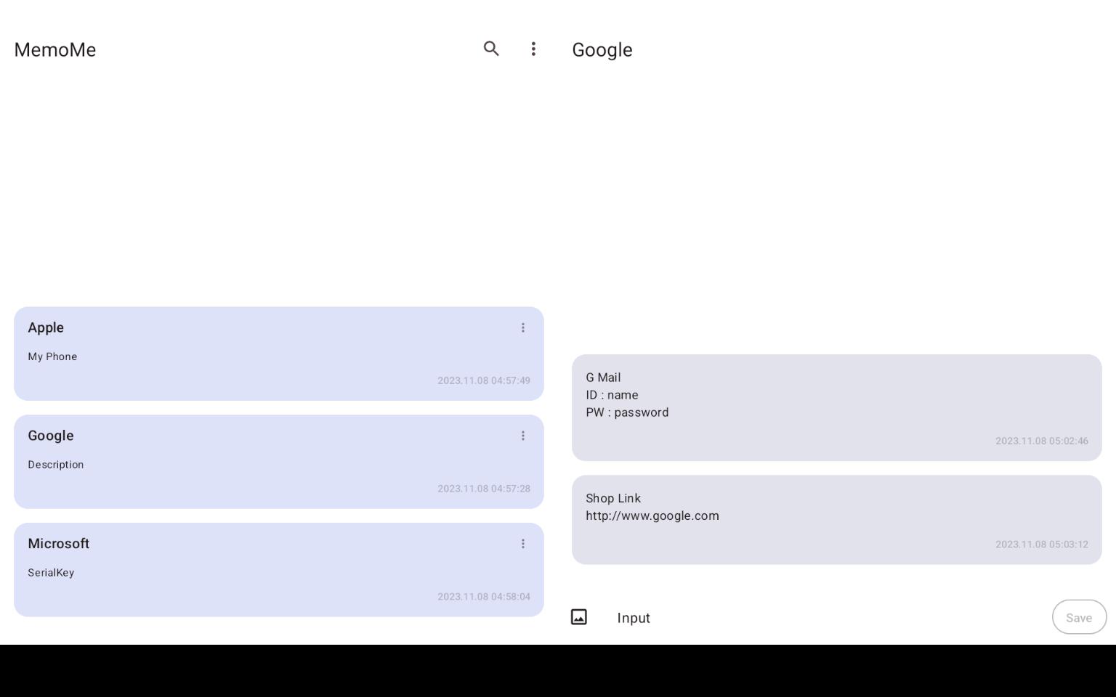The image size is (1116, 697).
Task: Tap timestamp 2023.11.08 05:02:46
Action: click(x=1042, y=441)
